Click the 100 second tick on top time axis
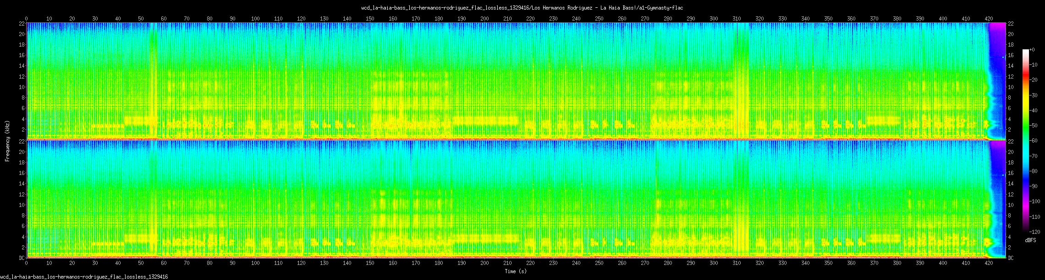Viewport: 1045px width, 280px height. [x=255, y=19]
